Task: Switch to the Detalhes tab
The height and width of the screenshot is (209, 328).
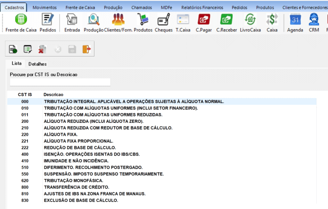Action: coord(37,64)
